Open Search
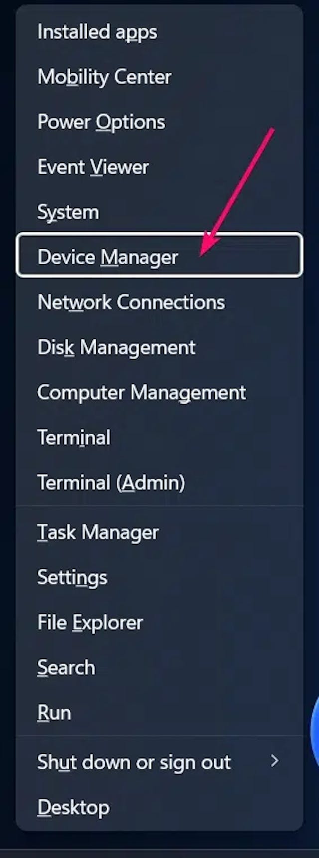The width and height of the screenshot is (319, 858). point(66,667)
